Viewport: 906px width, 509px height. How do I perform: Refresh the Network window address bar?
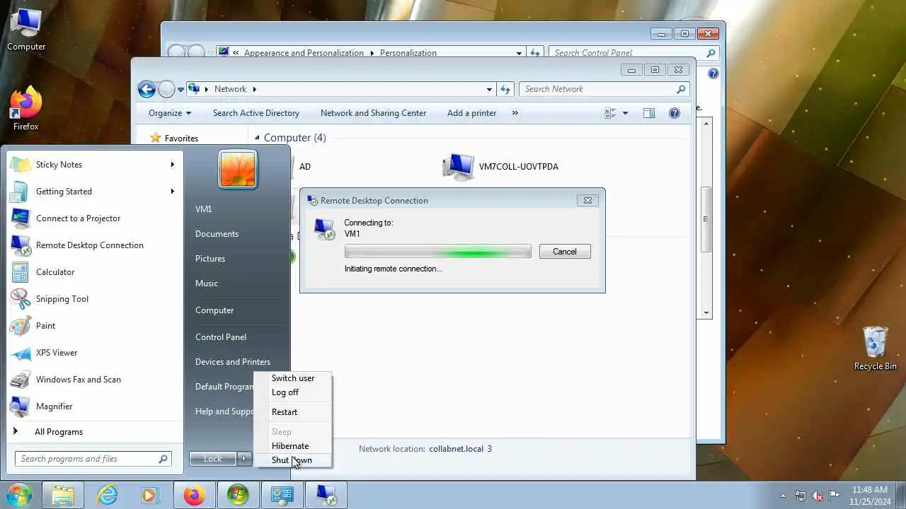(x=505, y=89)
